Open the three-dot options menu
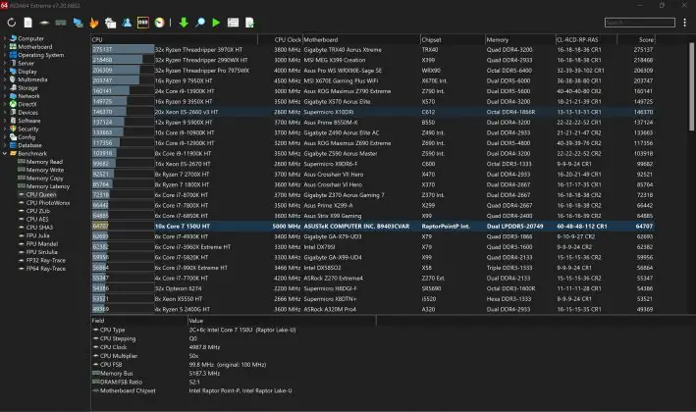Viewport: 696px width, 412px height. [x=685, y=23]
